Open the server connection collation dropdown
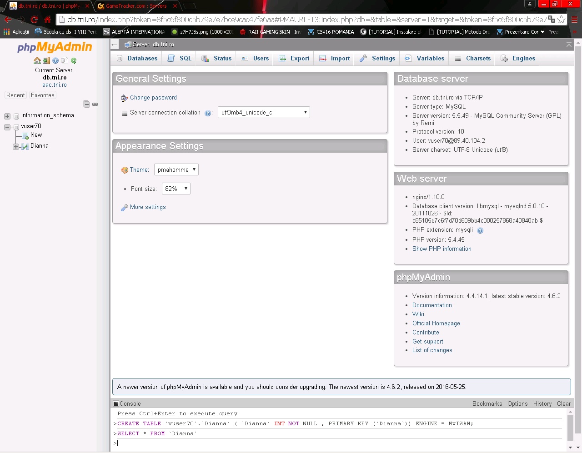Screen dimensions: 582x453 click(x=264, y=112)
